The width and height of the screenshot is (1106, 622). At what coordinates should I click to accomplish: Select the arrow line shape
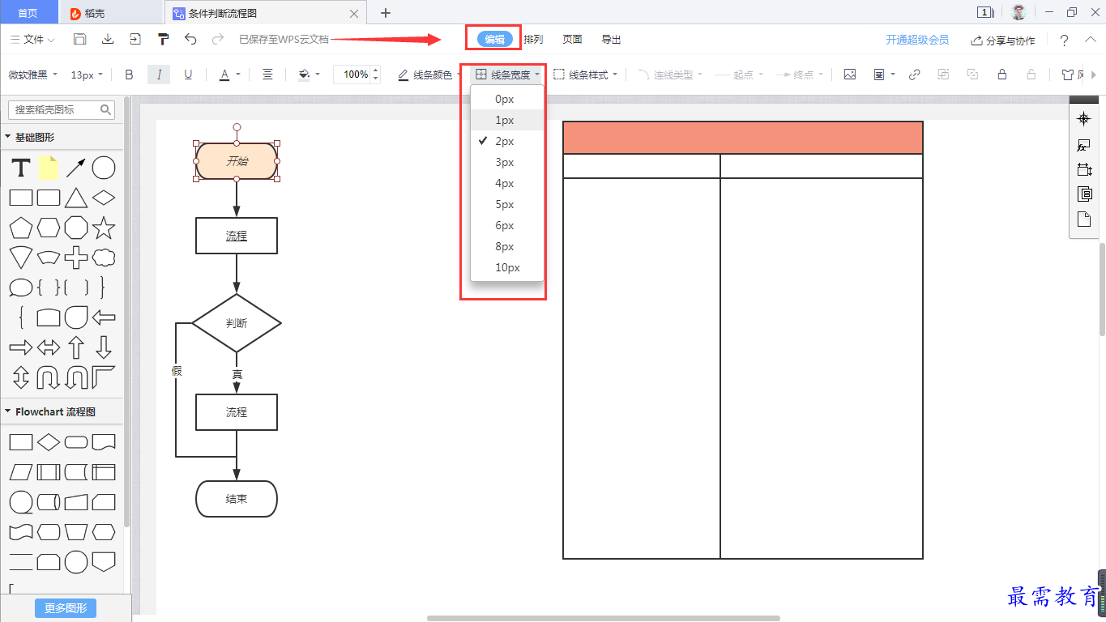76,168
